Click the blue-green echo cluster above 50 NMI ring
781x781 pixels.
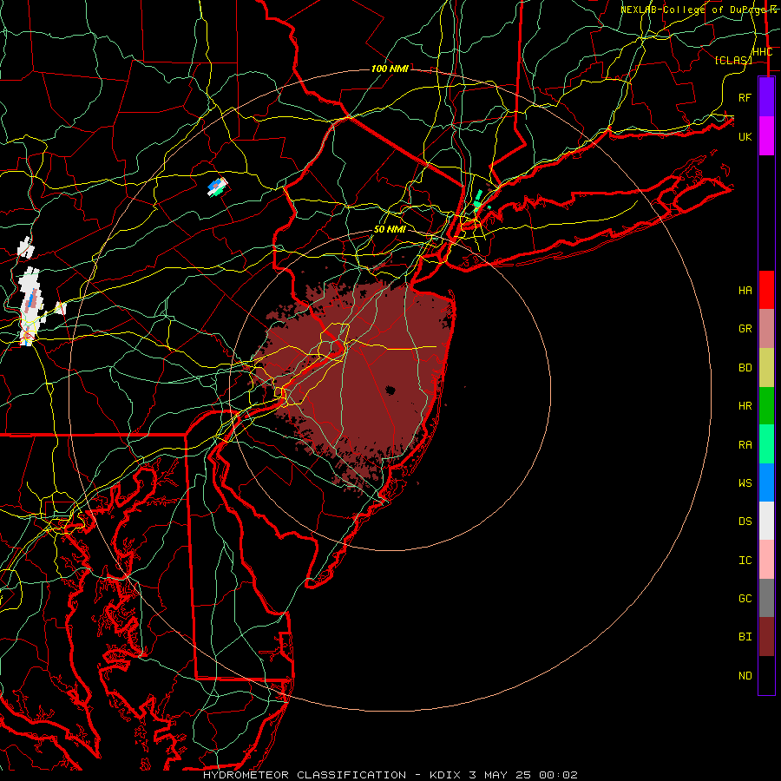(218, 187)
